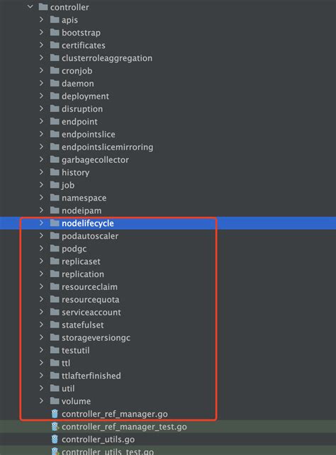The height and width of the screenshot is (455, 336).
Task: Click the folder icon next to volume
Action: pos(55,401)
